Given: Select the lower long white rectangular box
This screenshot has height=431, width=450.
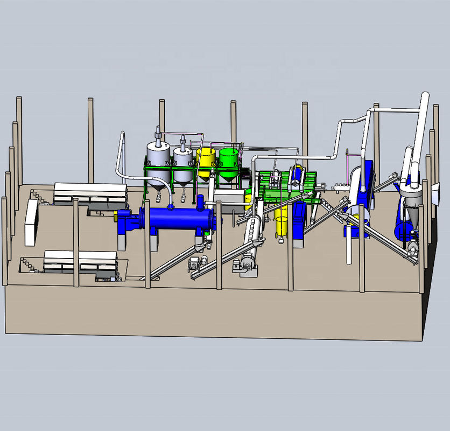Looking at the screenshot, I should tap(80, 260).
